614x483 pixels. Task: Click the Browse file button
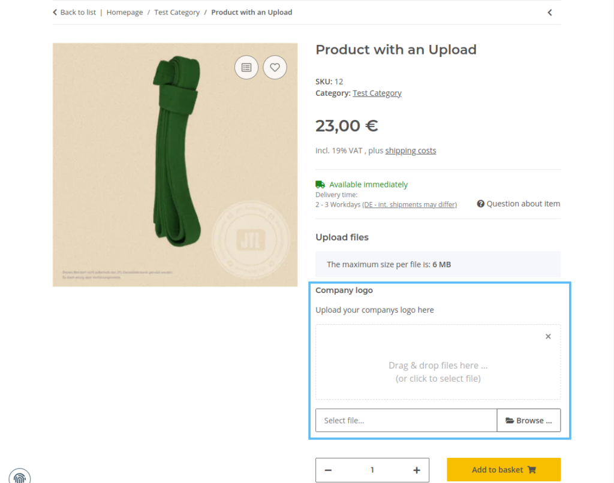click(529, 420)
